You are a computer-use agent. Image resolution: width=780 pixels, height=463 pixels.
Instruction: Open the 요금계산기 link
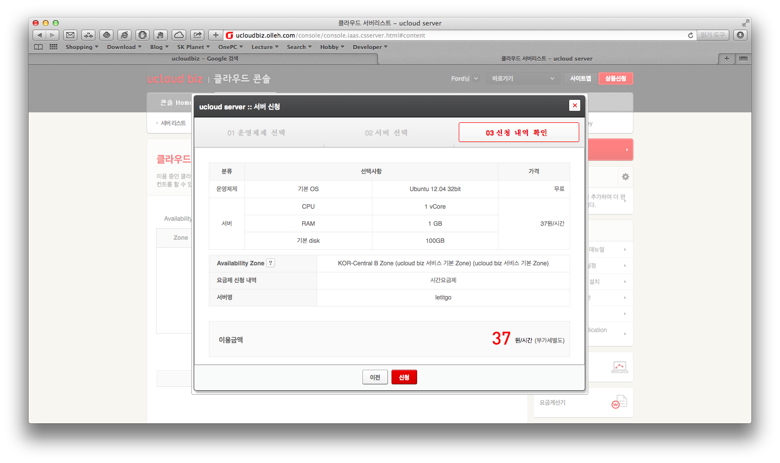coord(552,402)
